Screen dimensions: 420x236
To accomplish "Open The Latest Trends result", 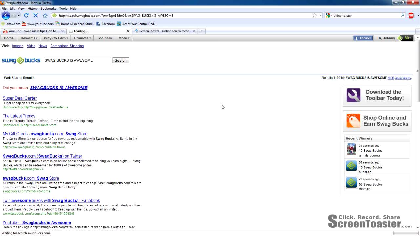I will pyautogui.click(x=19, y=116).
